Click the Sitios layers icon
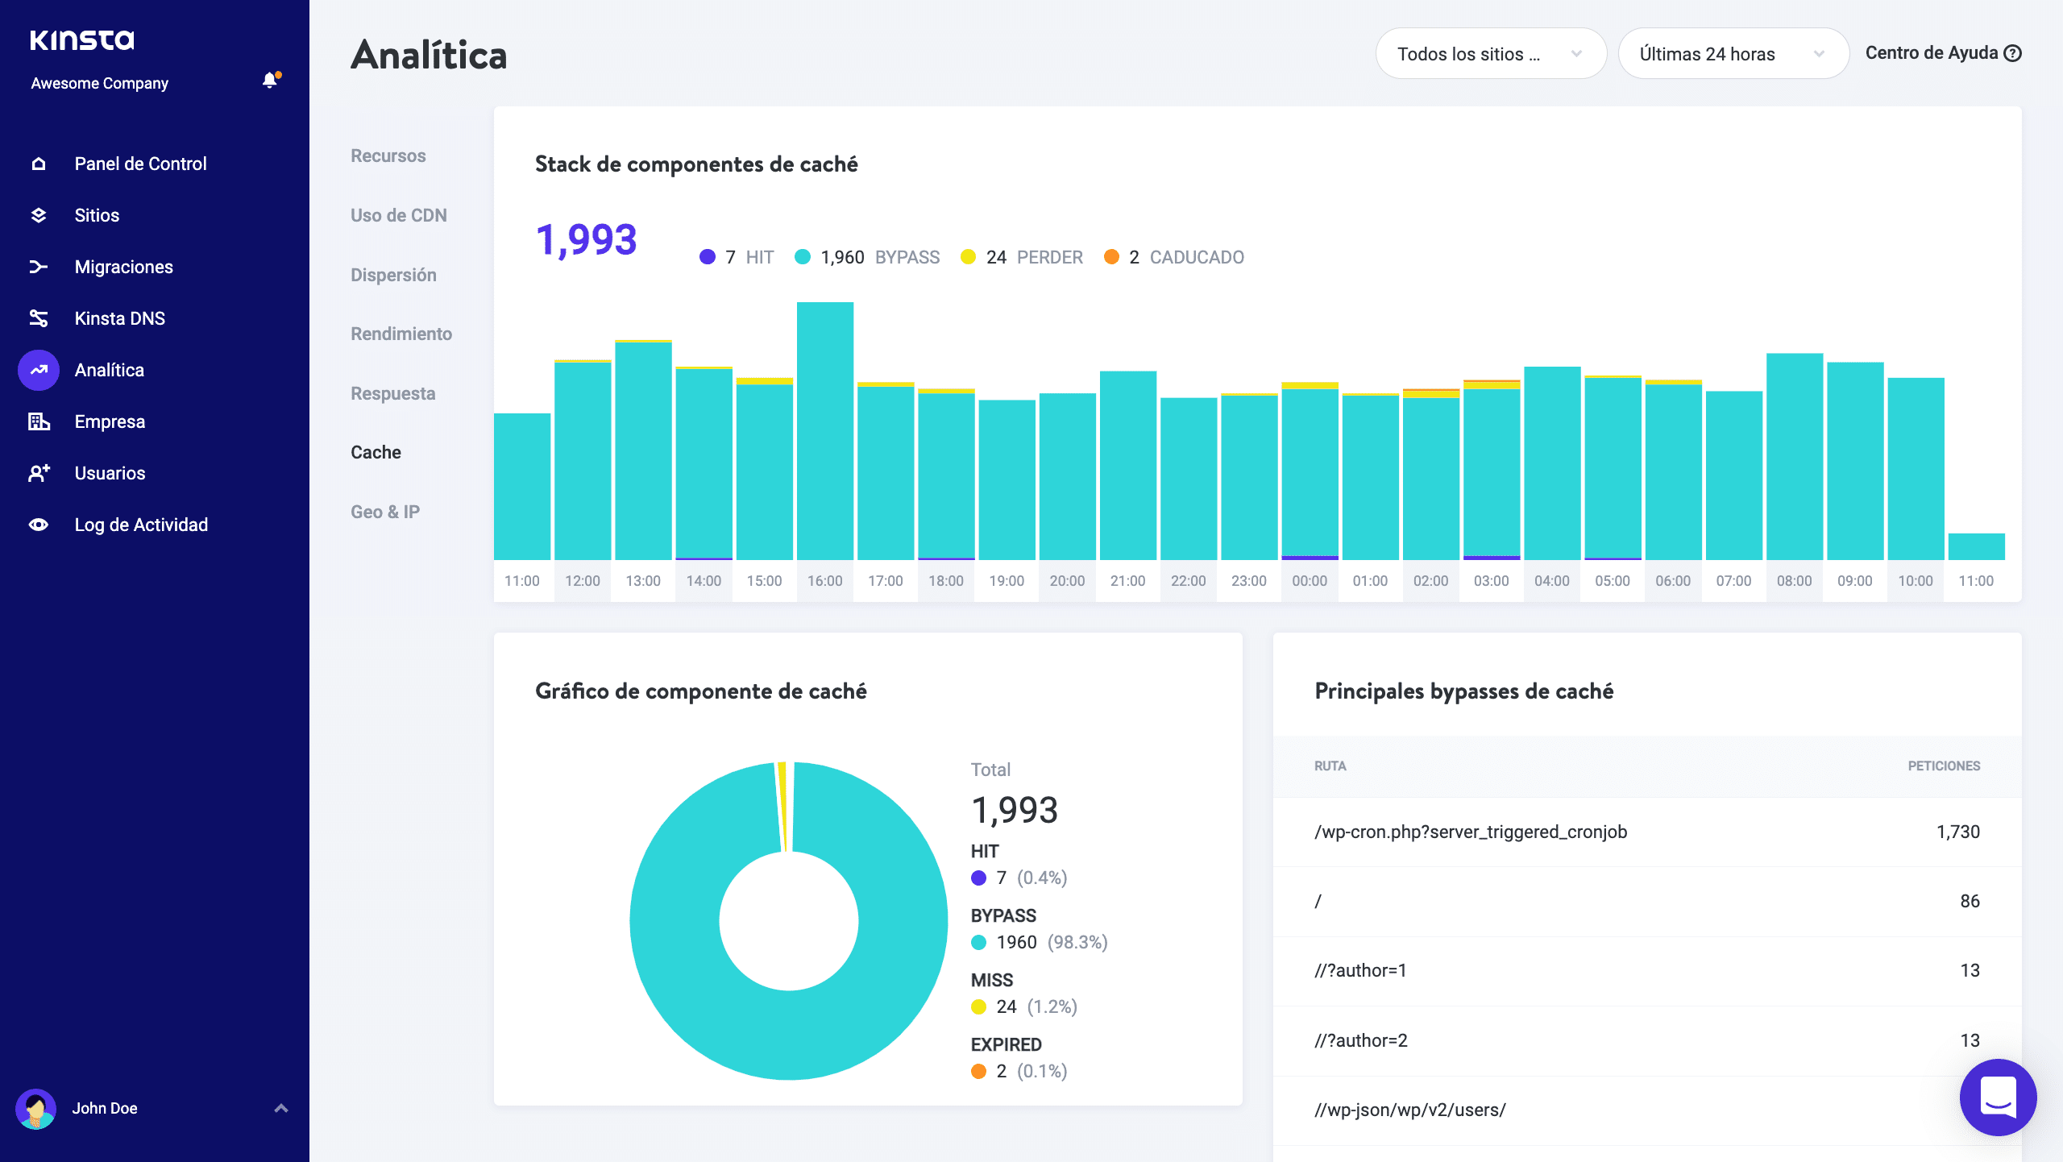 pyautogui.click(x=38, y=215)
